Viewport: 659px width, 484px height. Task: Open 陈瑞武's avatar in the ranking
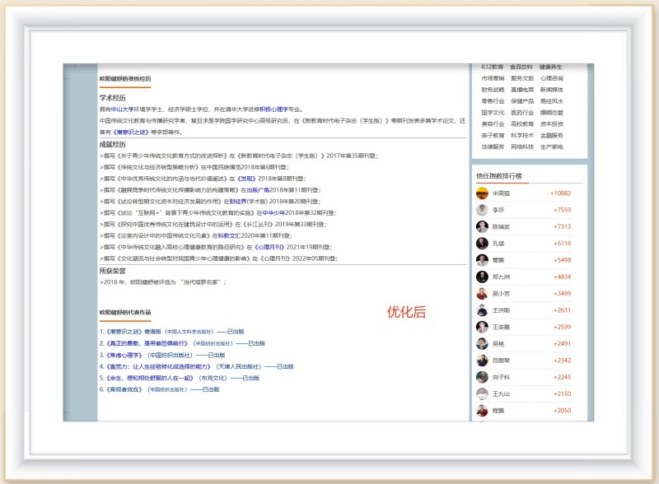pyautogui.click(x=482, y=226)
